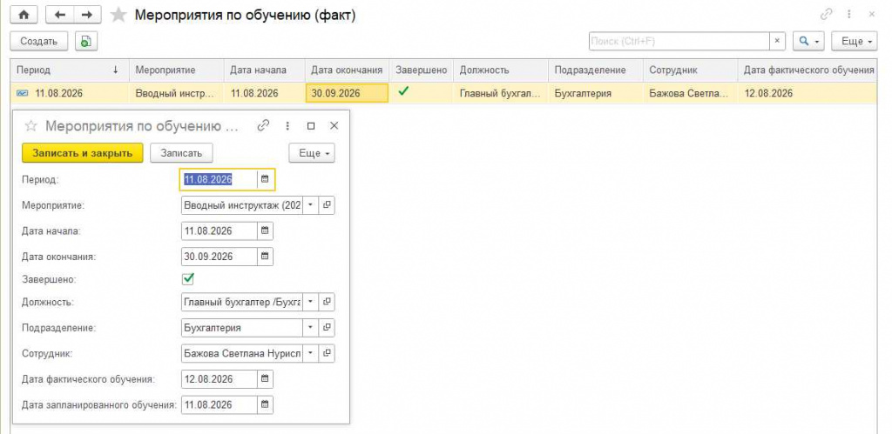Sort by Должность column header

pyautogui.click(x=501, y=70)
